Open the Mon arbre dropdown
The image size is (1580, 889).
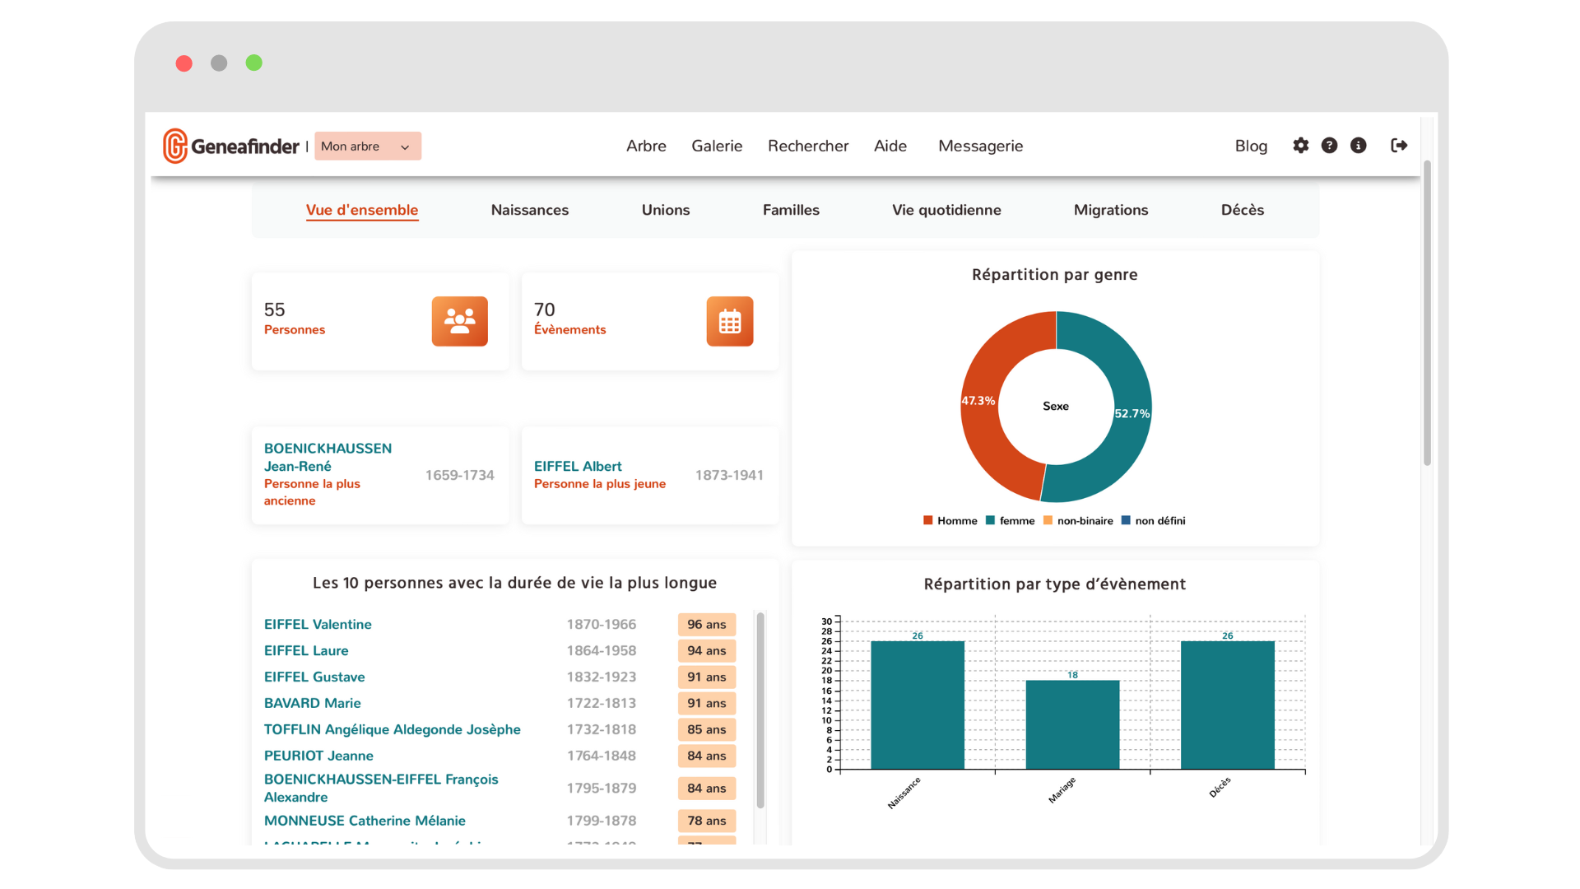point(367,147)
